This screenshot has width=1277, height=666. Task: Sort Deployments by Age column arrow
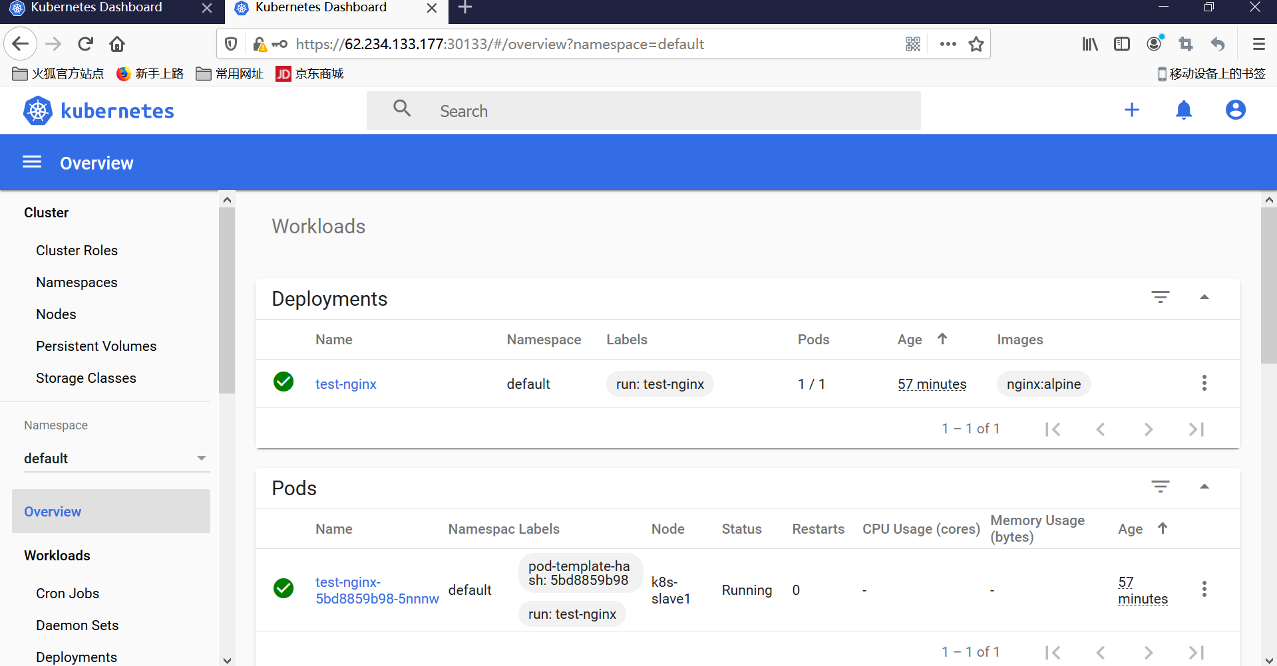coord(942,338)
